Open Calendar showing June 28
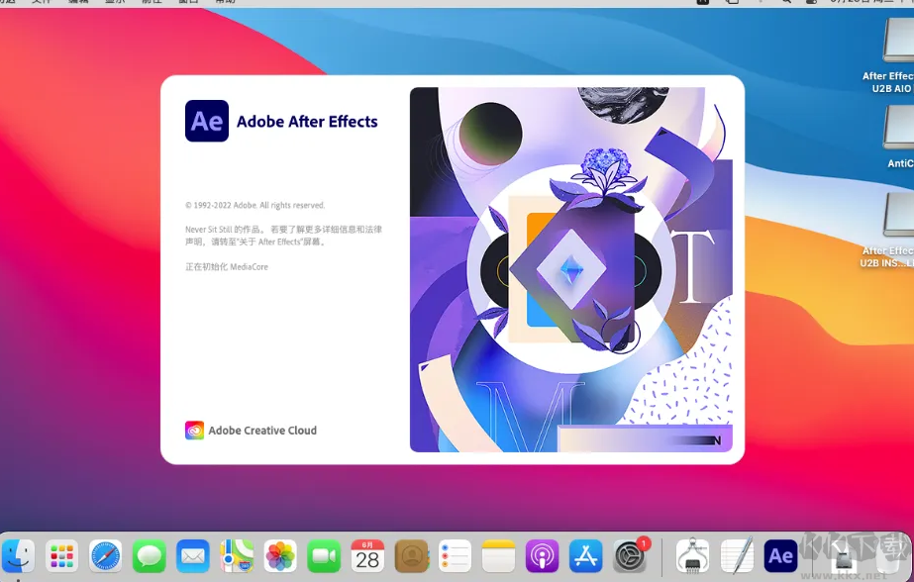The height and width of the screenshot is (582, 914). 367,555
